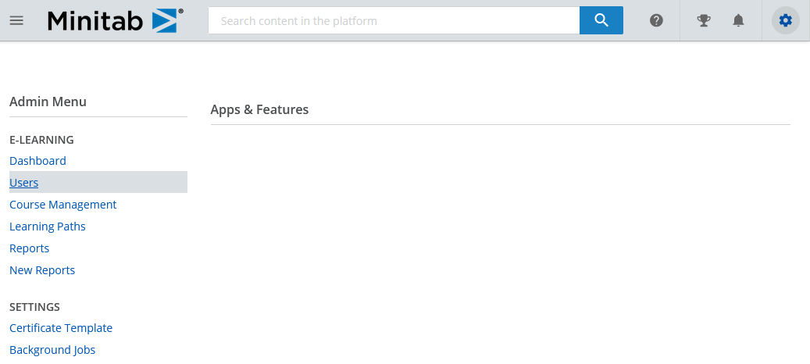Go to Course Management
The image size is (810, 364).
coord(63,205)
